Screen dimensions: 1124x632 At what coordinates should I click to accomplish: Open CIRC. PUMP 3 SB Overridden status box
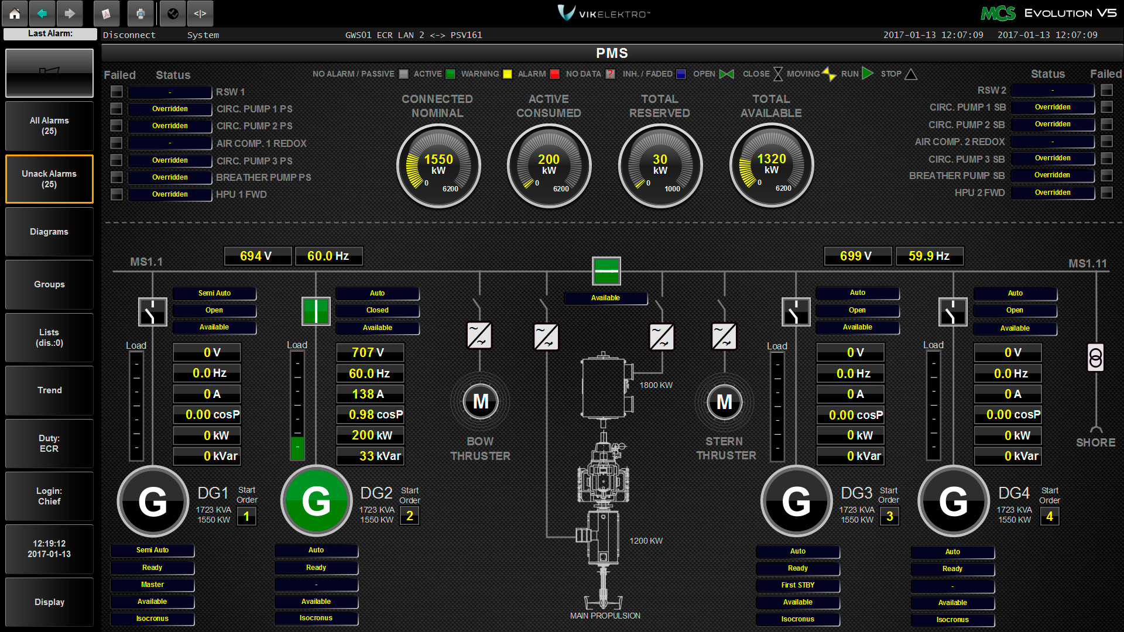(1052, 158)
